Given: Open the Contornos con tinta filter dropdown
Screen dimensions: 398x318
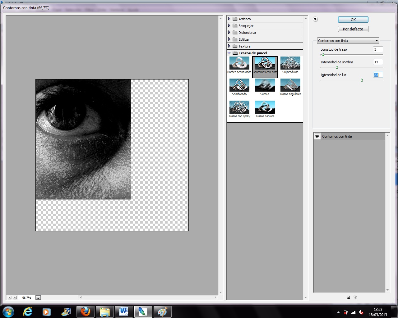Looking at the screenshot, I should point(348,41).
